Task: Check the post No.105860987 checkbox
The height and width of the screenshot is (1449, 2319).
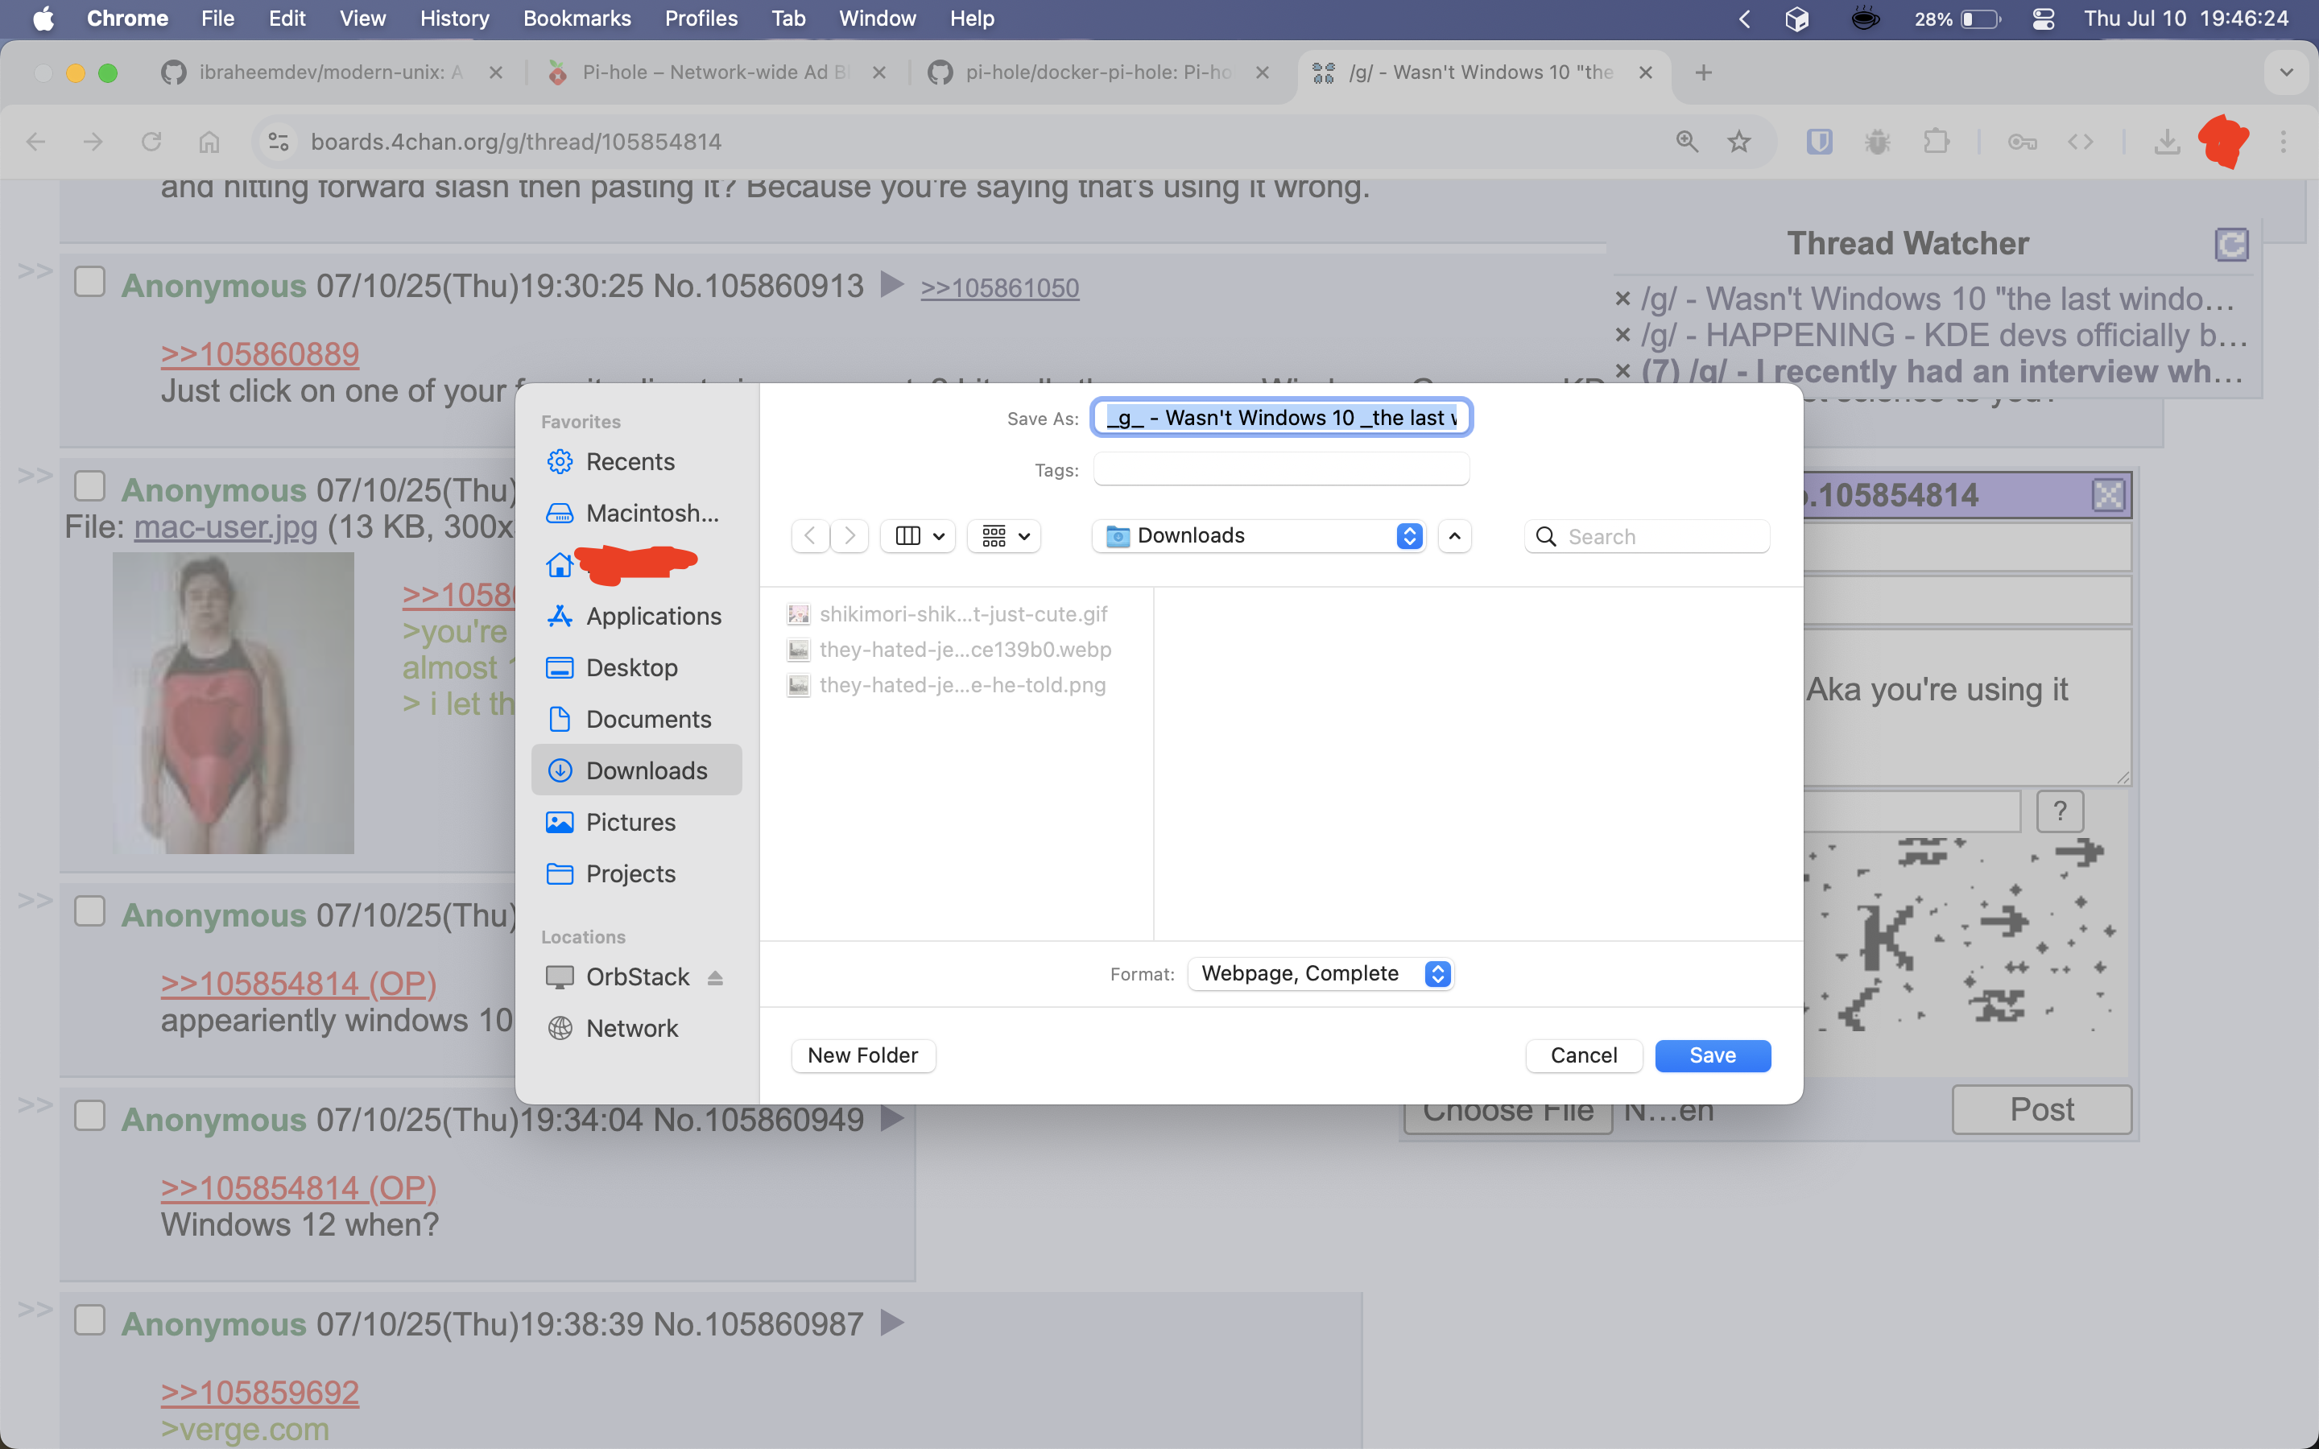Action: point(90,1319)
